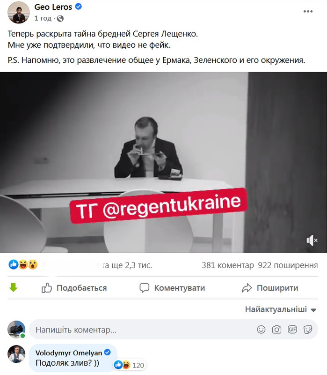
Task: Play the video thumbnail in the post
Action: pyautogui.click(x=164, y=162)
